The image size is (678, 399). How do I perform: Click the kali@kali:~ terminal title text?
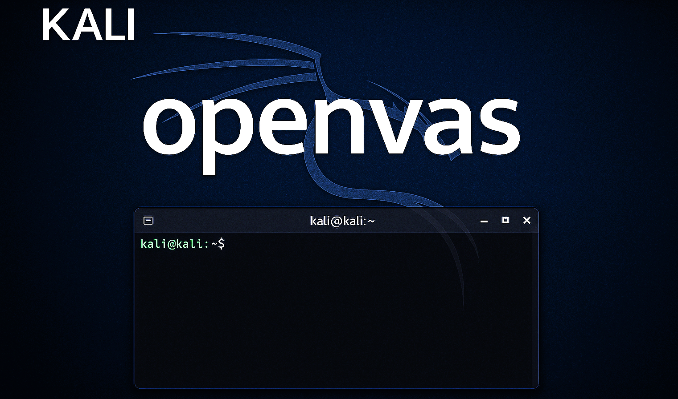point(342,221)
